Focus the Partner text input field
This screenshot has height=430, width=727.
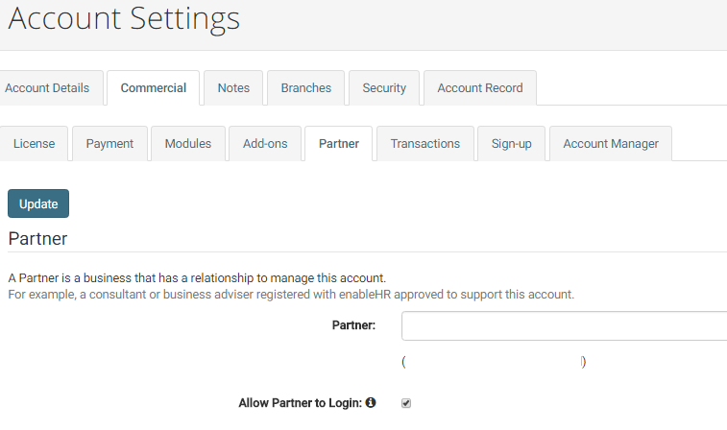point(564,326)
